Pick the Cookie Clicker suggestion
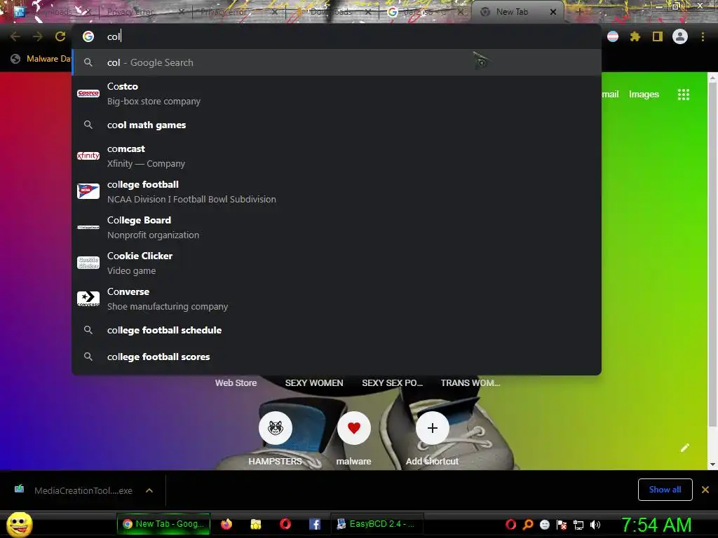Screen dimensions: 718x538 coord(337,263)
